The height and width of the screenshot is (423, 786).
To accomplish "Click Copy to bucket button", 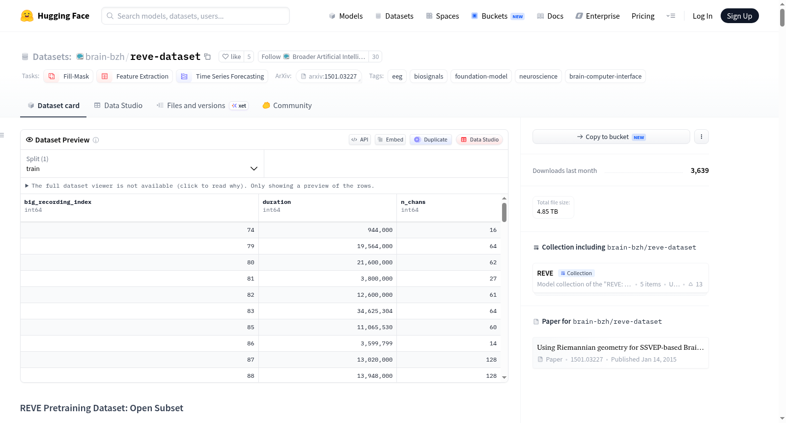I will [x=611, y=137].
